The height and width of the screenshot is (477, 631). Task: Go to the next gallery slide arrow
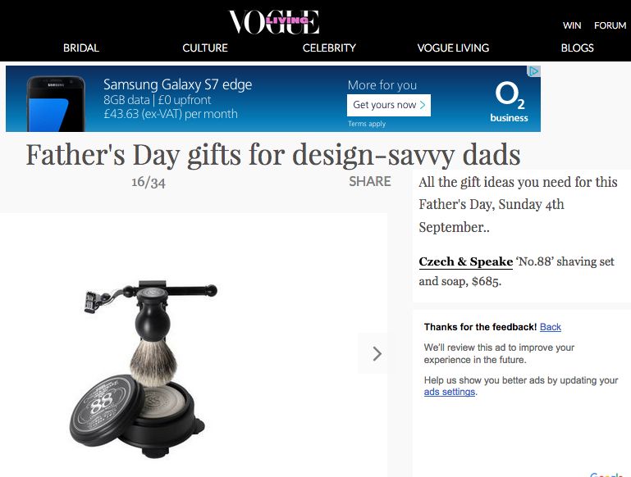click(377, 353)
